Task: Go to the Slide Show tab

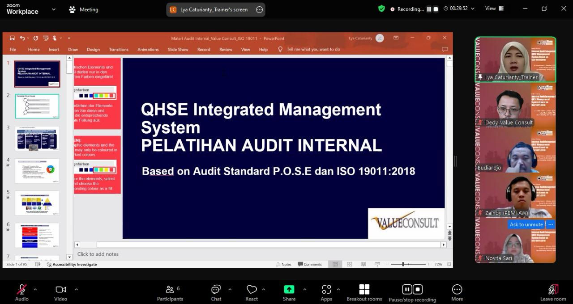Action: pyautogui.click(x=178, y=50)
